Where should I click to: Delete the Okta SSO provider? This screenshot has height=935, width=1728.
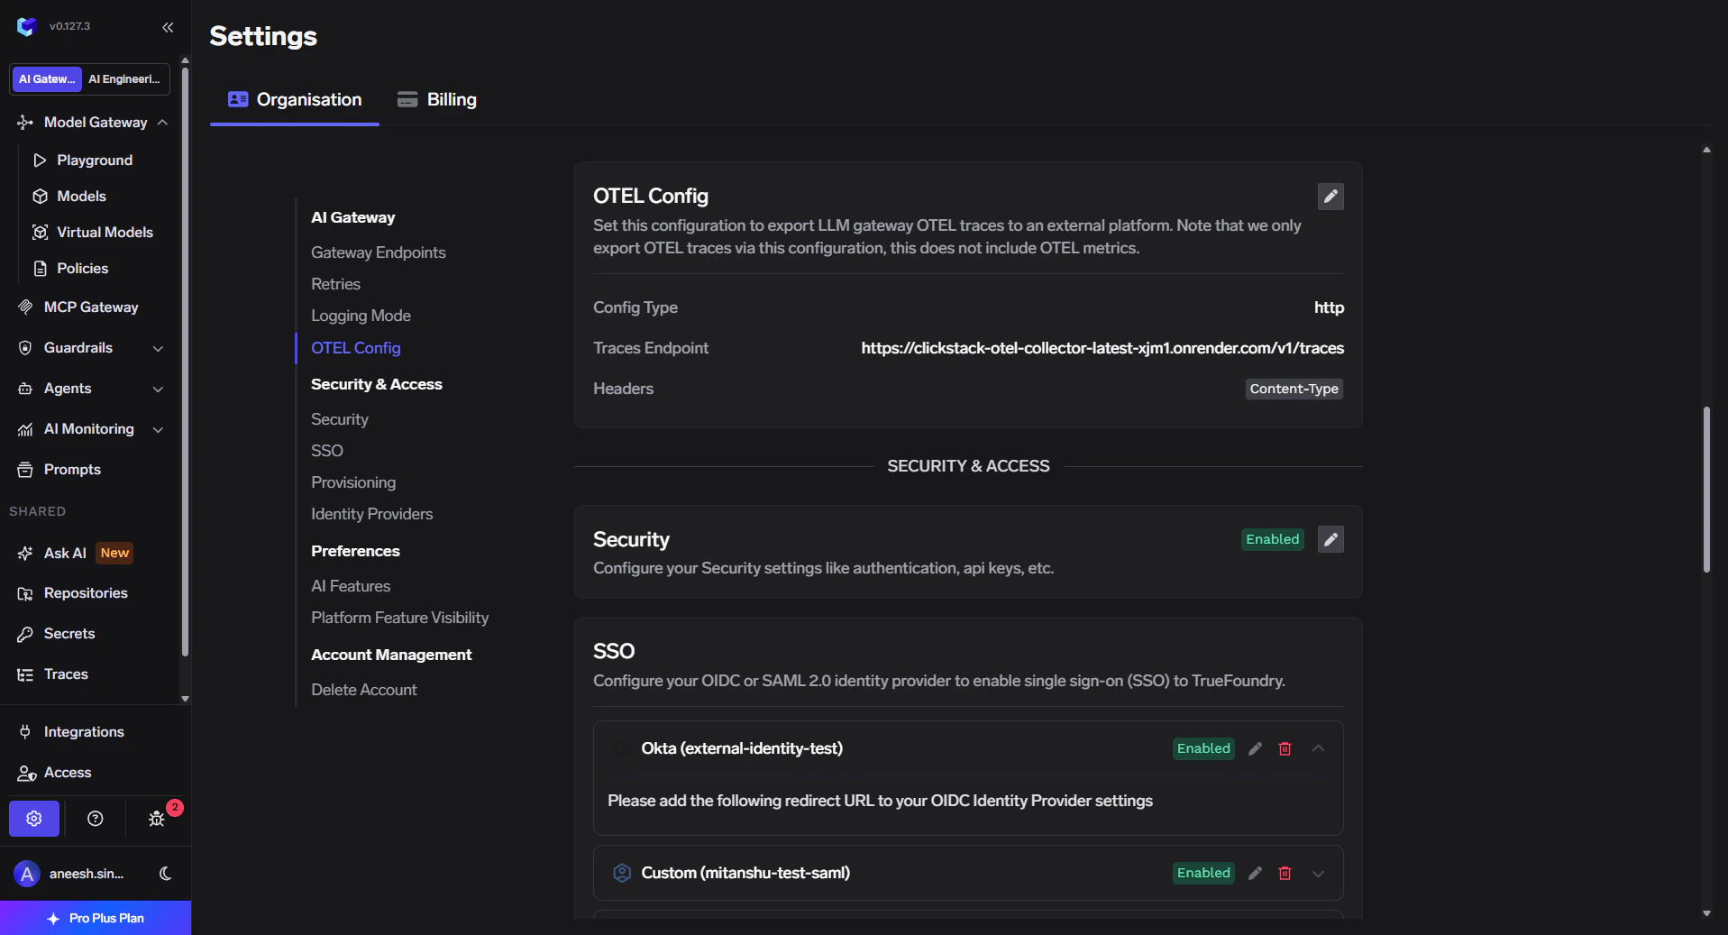pyautogui.click(x=1285, y=748)
